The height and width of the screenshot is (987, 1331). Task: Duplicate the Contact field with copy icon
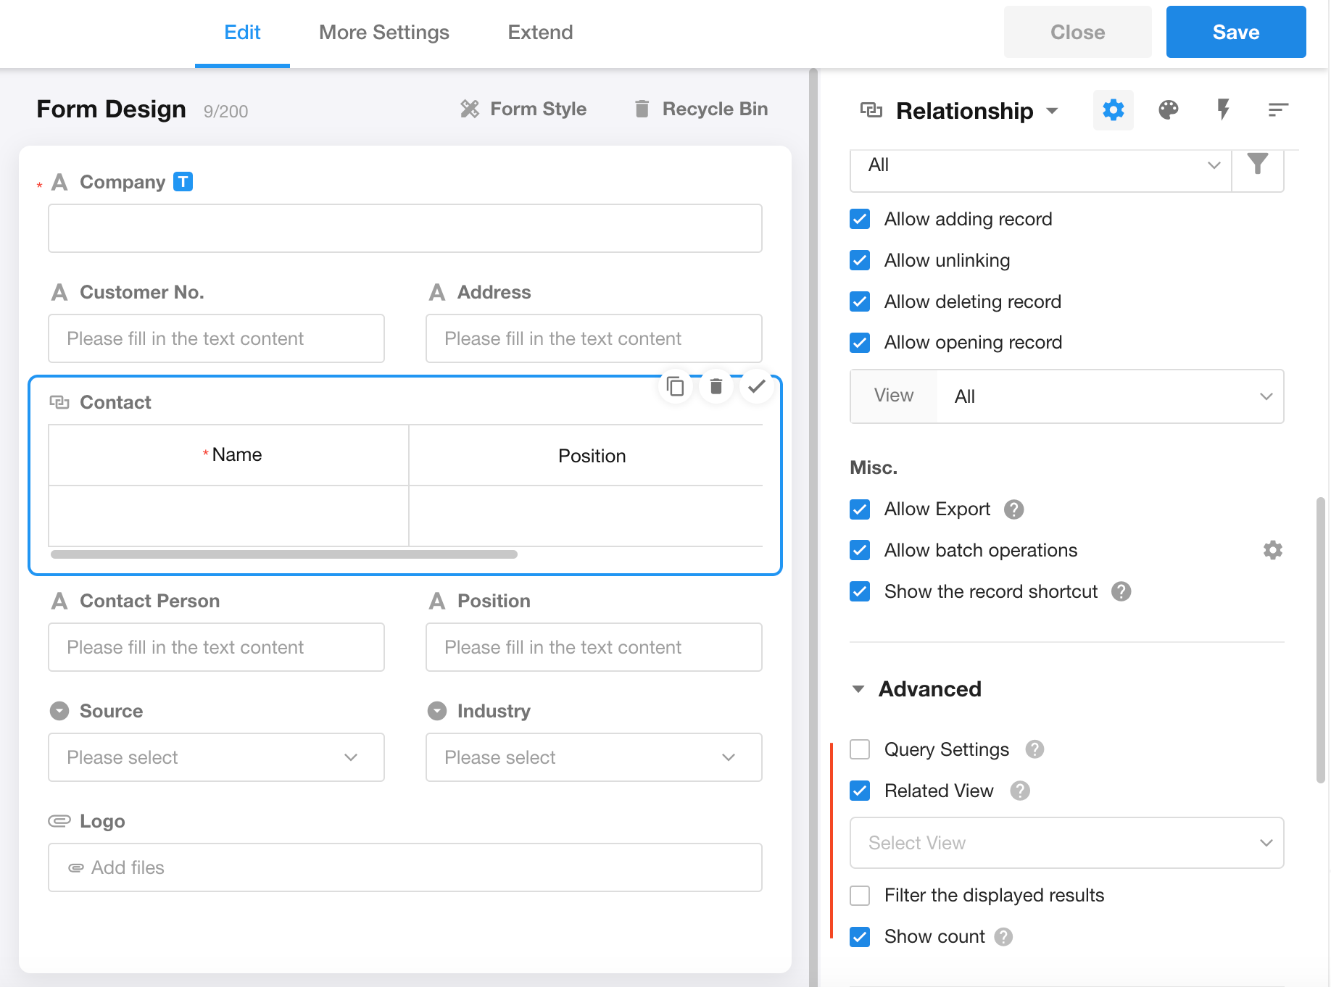pyautogui.click(x=675, y=387)
